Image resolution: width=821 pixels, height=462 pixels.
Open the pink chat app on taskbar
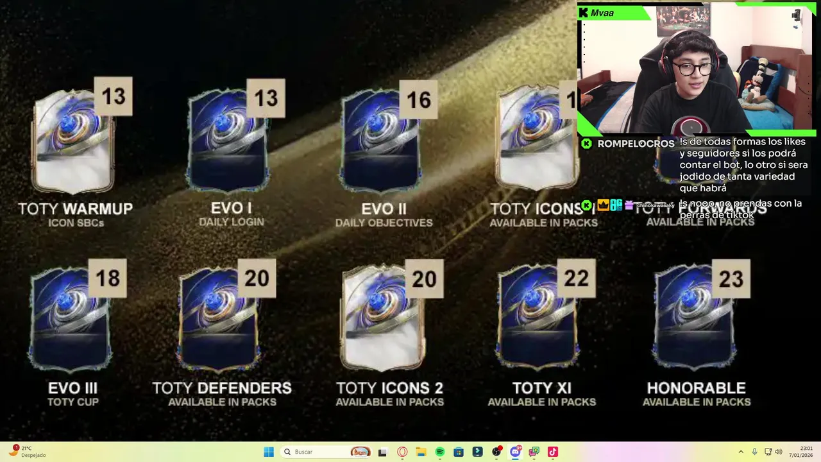pos(534,452)
